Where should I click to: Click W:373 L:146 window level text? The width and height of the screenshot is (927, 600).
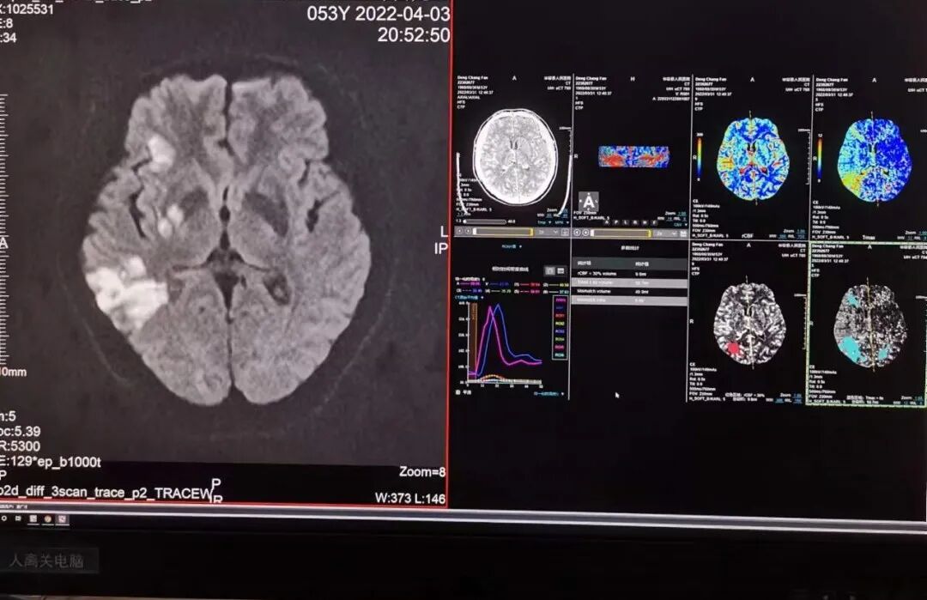click(x=410, y=499)
